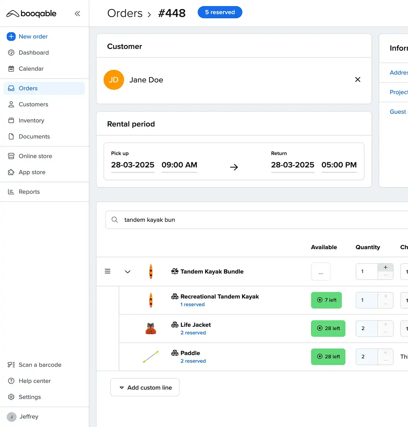Grab the Tandem Kayak Bundle drag handle

coord(108,272)
